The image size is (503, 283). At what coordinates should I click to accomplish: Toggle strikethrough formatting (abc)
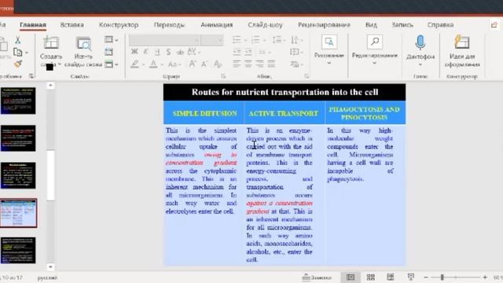point(180,52)
